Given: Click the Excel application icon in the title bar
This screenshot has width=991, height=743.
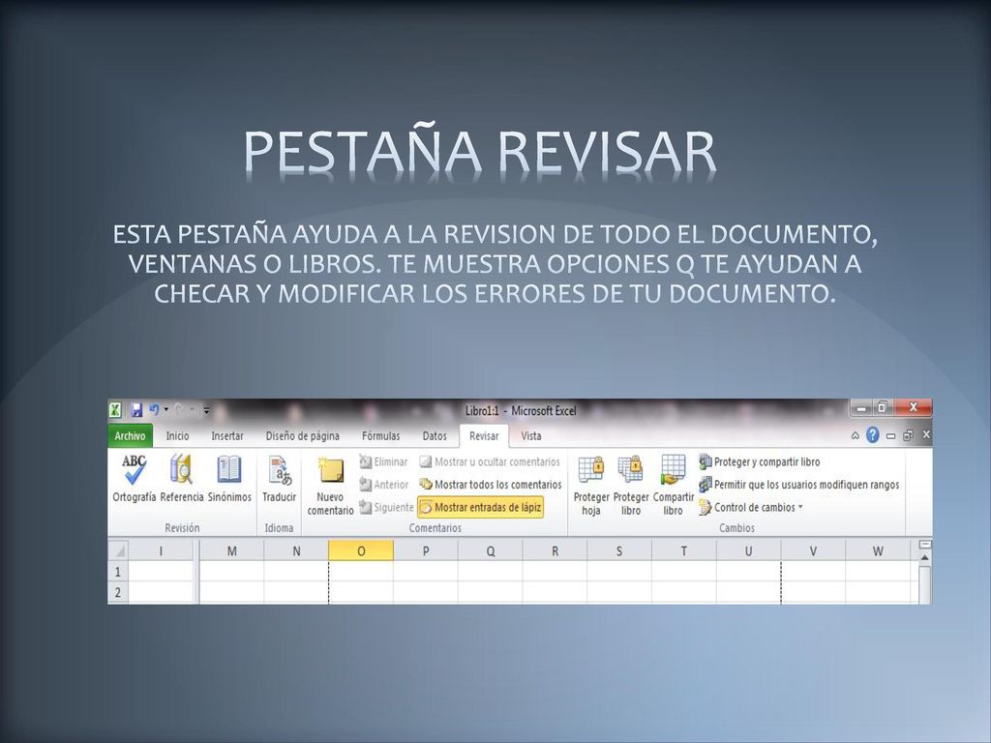Looking at the screenshot, I should (x=116, y=410).
